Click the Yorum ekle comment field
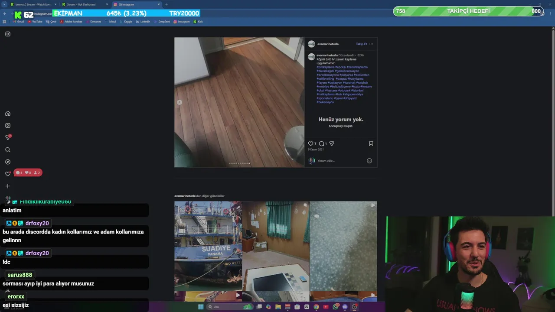The image size is (555, 312). click(x=340, y=161)
